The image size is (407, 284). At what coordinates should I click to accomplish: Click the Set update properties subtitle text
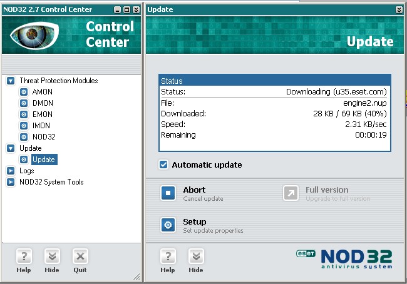[x=213, y=231]
